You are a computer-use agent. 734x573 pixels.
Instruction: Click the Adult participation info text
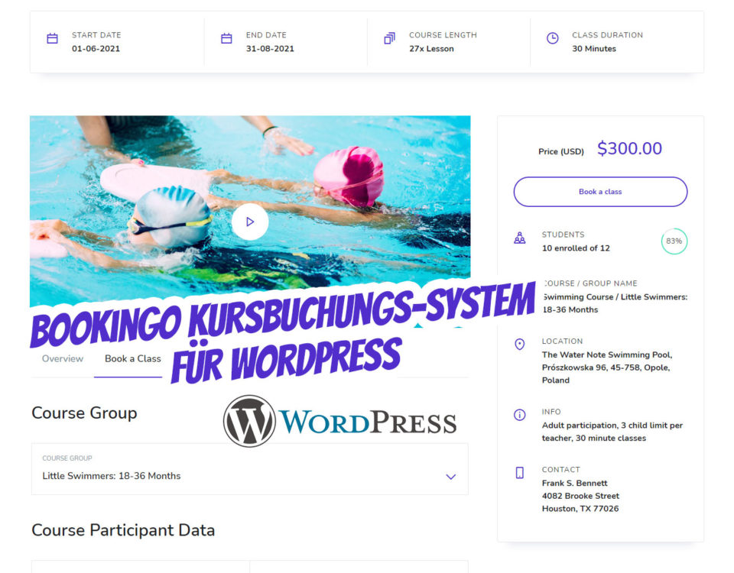pos(612,432)
